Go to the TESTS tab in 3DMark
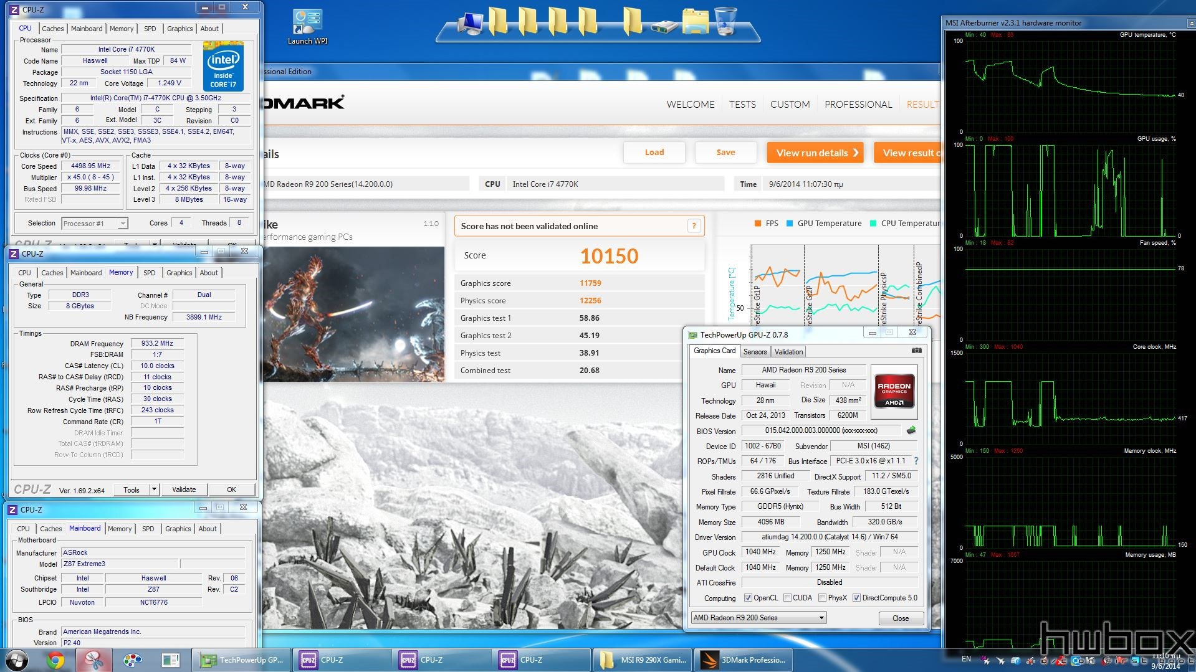Screen dimensions: 1196x672 click(x=742, y=105)
